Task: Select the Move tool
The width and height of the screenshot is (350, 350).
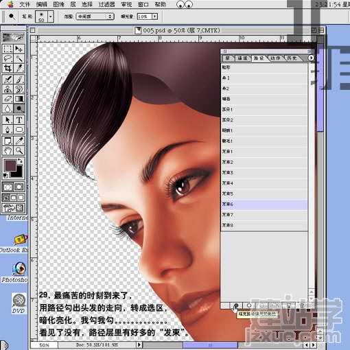Action: 19,49
